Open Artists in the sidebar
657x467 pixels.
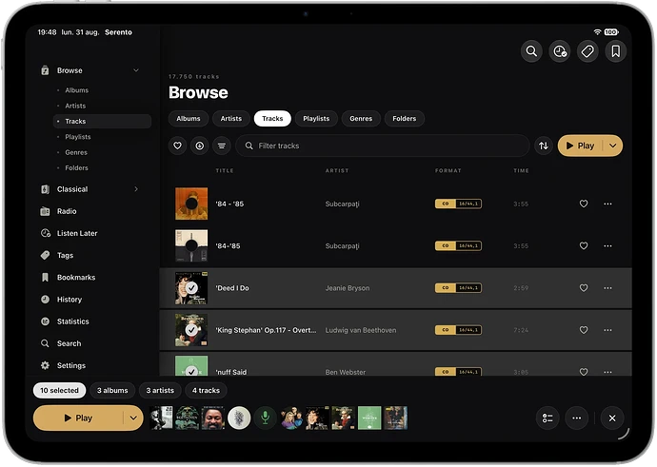[x=75, y=106]
